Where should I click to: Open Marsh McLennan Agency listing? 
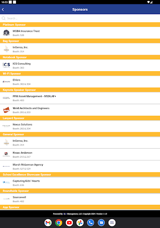point(80,167)
